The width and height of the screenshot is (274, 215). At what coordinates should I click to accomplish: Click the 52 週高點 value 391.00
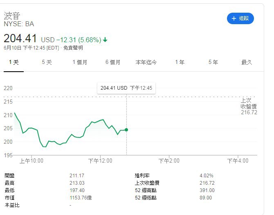(207, 190)
